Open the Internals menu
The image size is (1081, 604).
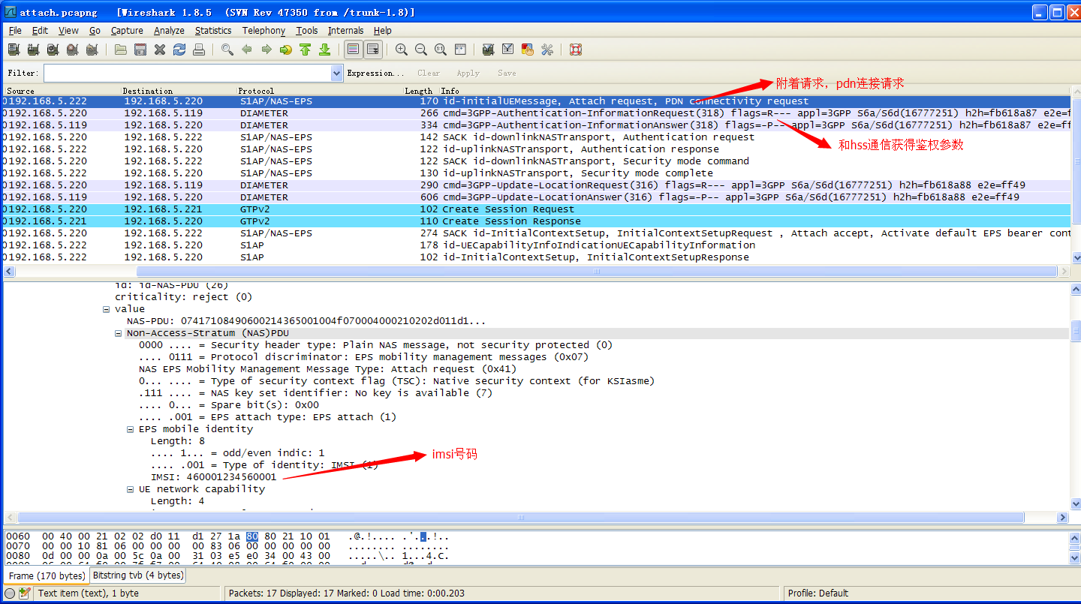coord(345,31)
